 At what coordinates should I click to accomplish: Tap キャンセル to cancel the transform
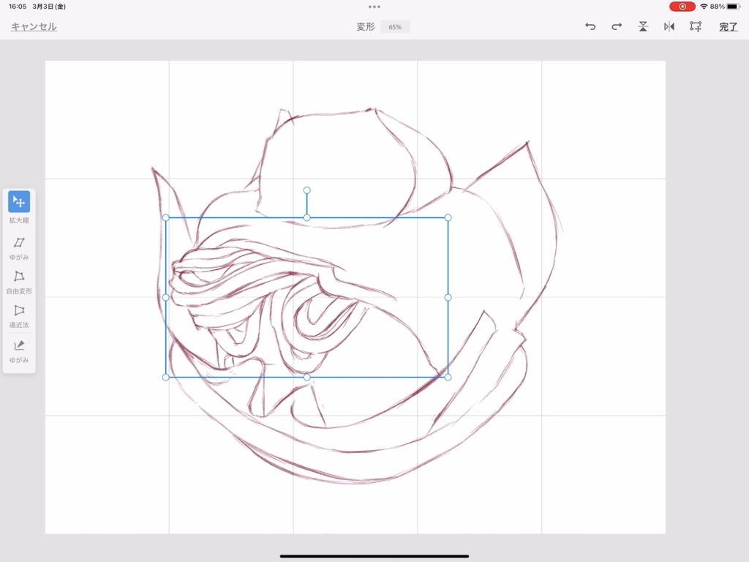(32, 26)
